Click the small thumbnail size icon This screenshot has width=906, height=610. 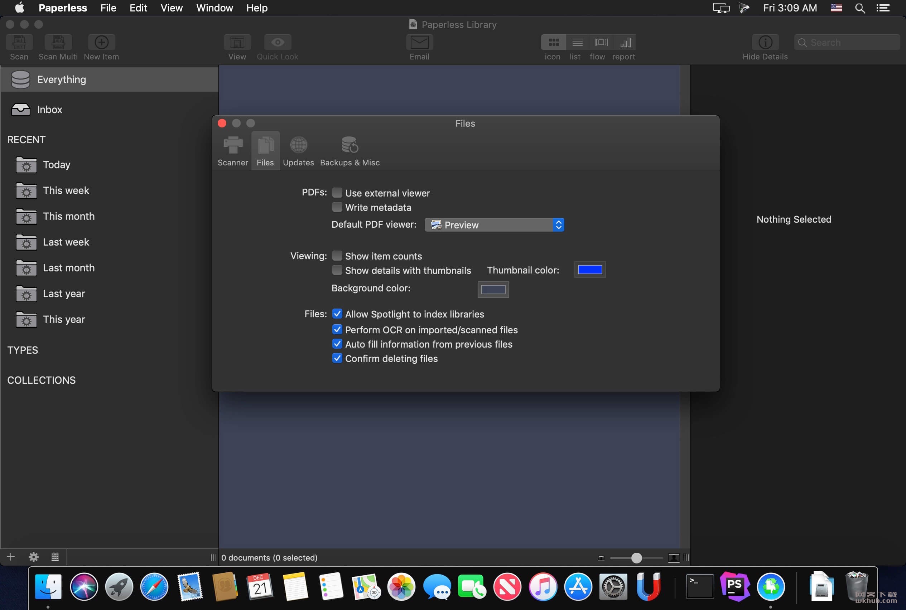pyautogui.click(x=601, y=558)
